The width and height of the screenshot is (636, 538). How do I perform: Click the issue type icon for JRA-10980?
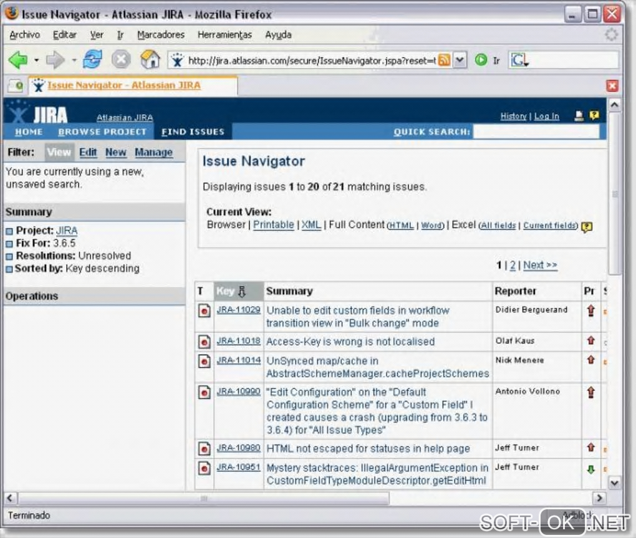pyautogui.click(x=204, y=449)
